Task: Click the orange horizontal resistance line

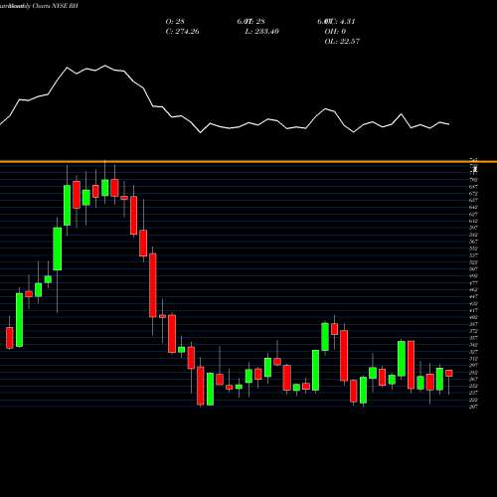Action: tap(248, 162)
